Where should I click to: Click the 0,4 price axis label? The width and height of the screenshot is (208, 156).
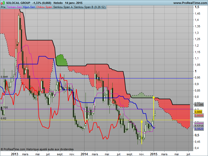(197, 148)
